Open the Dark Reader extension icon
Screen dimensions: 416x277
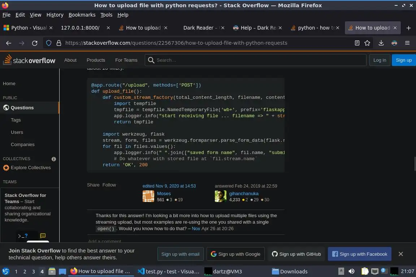(394, 43)
